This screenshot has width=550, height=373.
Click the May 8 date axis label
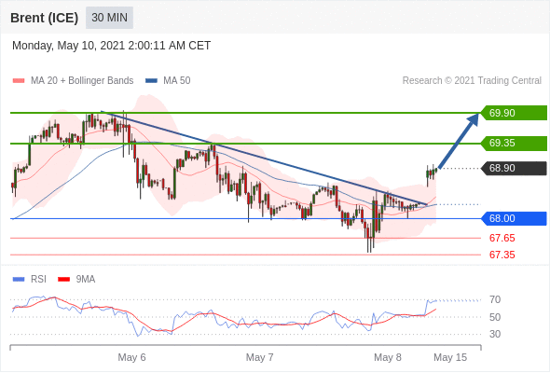click(x=388, y=357)
